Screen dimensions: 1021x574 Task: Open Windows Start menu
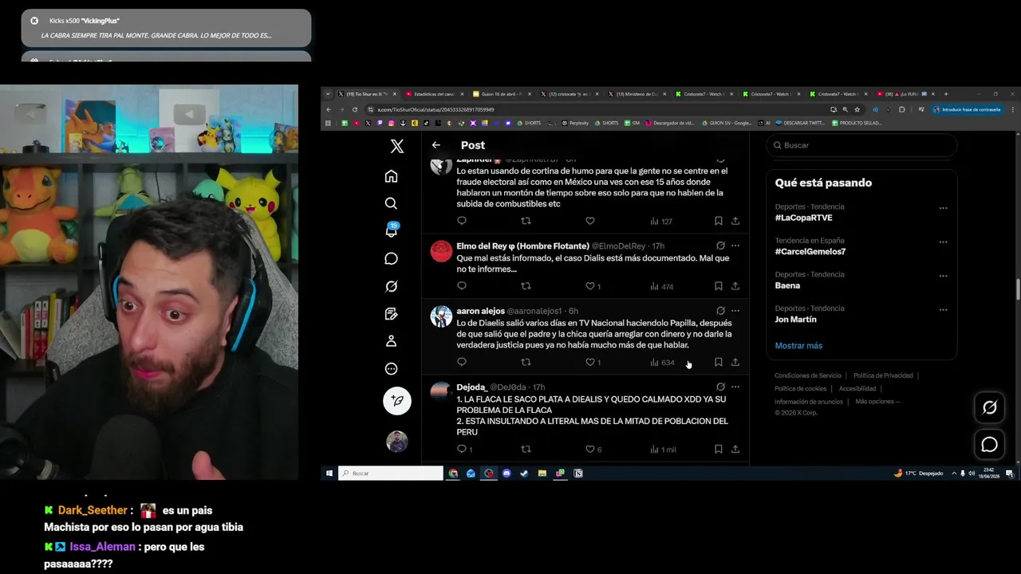(329, 473)
